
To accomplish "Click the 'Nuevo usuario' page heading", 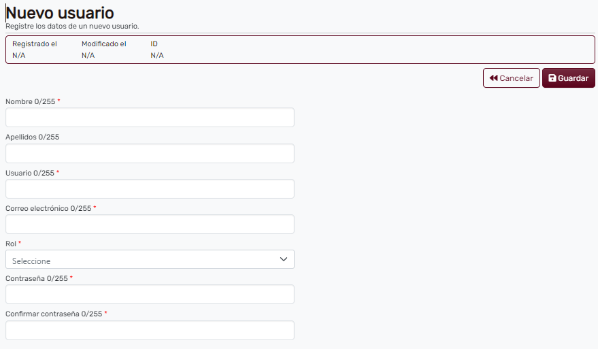I will coord(60,12).
